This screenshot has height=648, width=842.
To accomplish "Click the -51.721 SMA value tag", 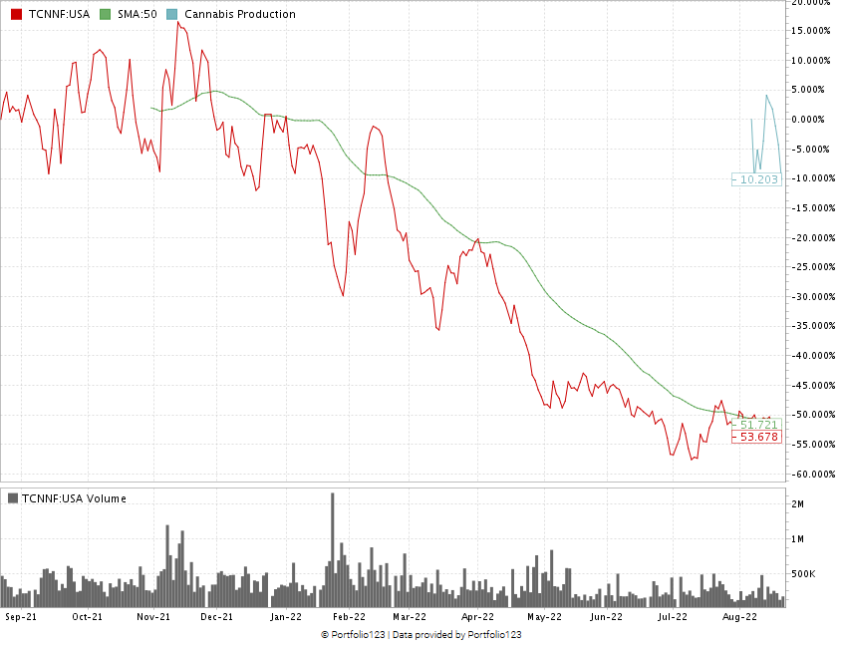I will coord(756,425).
